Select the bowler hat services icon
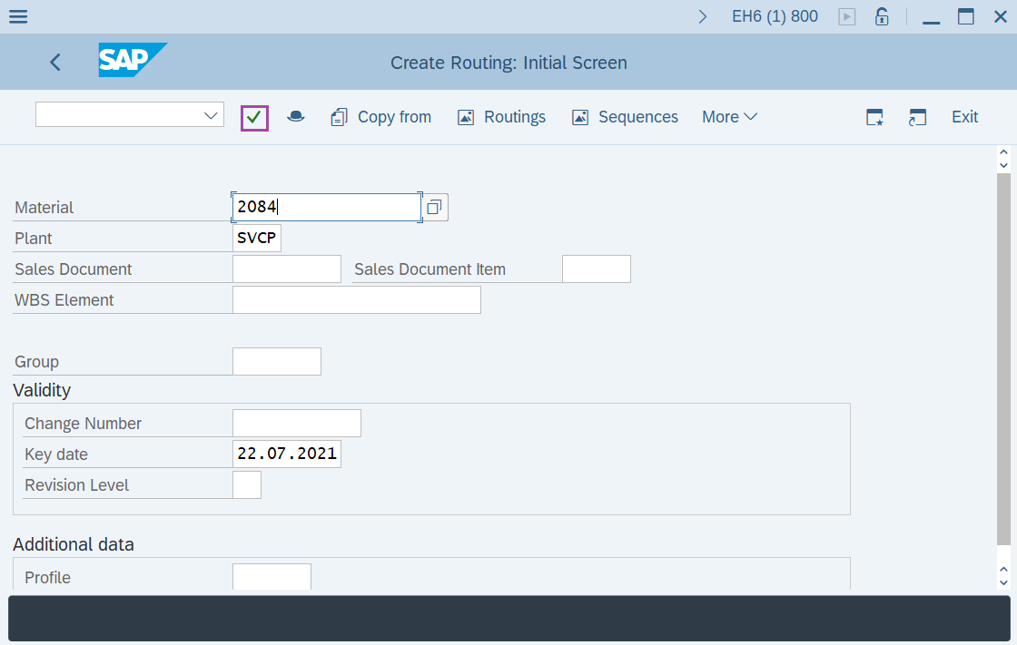 click(x=296, y=117)
